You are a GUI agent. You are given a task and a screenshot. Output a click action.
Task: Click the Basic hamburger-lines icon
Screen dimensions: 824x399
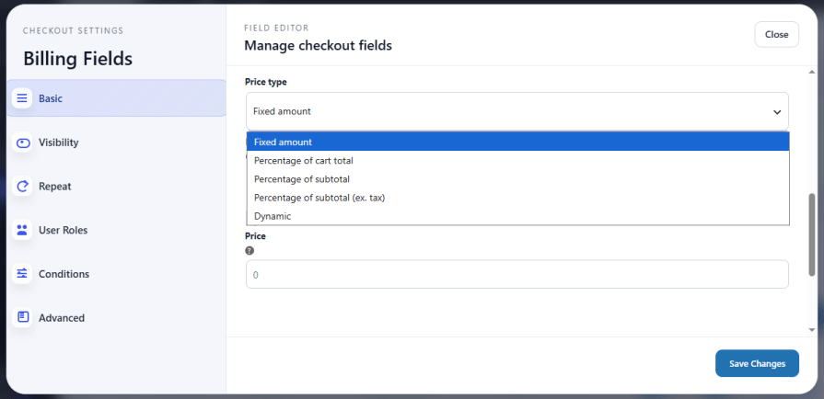pyautogui.click(x=22, y=98)
